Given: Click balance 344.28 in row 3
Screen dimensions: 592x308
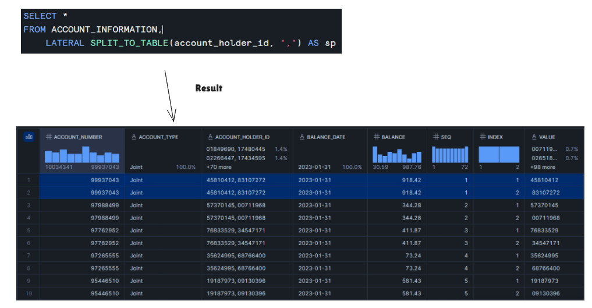Looking at the screenshot, I should (x=412, y=206).
